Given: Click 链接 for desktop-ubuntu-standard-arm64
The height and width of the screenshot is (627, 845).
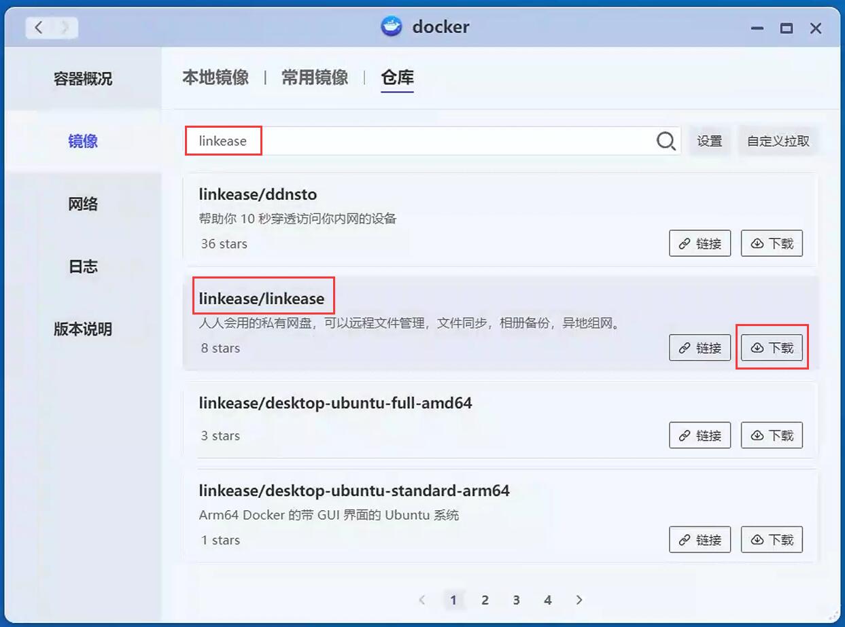Looking at the screenshot, I should click(700, 540).
